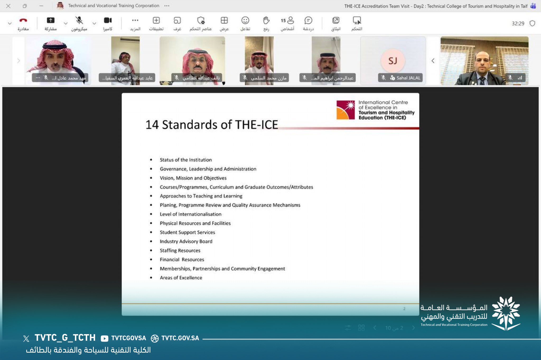Show next participants with right chevron

coord(18,61)
